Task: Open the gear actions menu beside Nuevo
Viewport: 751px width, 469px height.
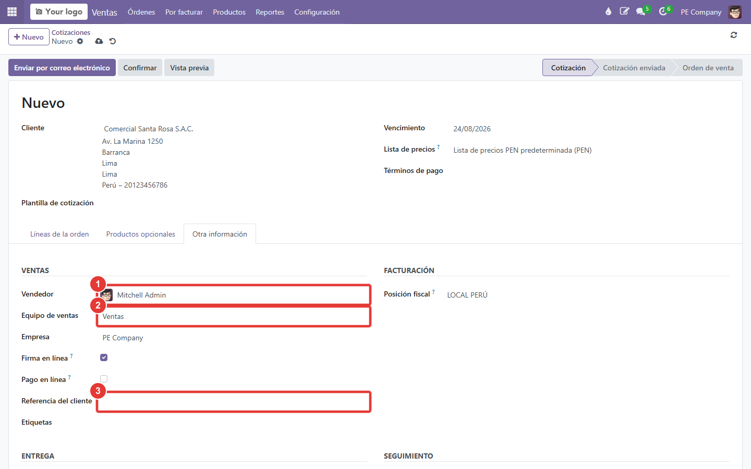Action: pyautogui.click(x=80, y=41)
